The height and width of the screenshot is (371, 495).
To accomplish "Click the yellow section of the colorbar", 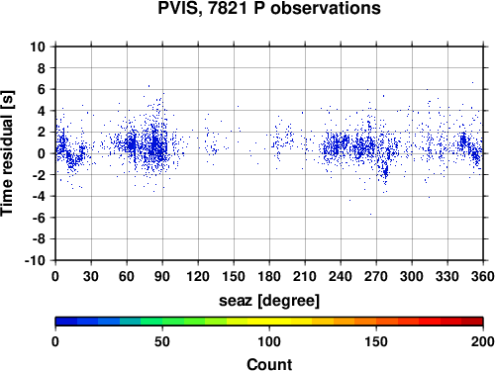I will 269,322.
